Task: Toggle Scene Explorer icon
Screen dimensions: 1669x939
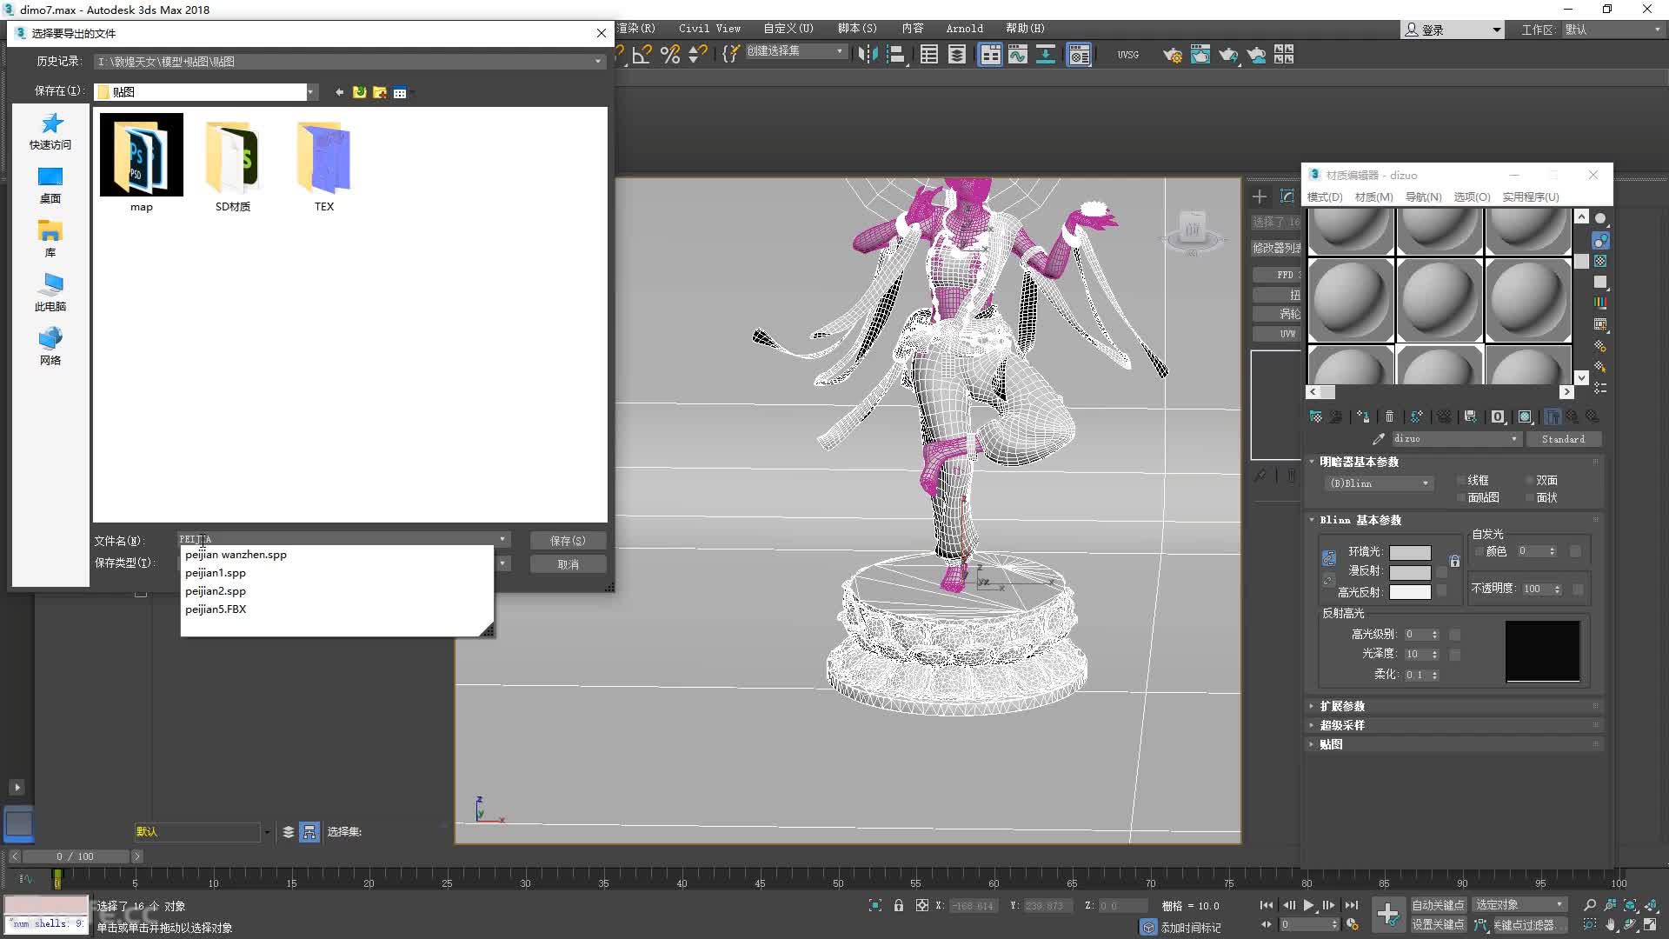Action: [929, 55]
